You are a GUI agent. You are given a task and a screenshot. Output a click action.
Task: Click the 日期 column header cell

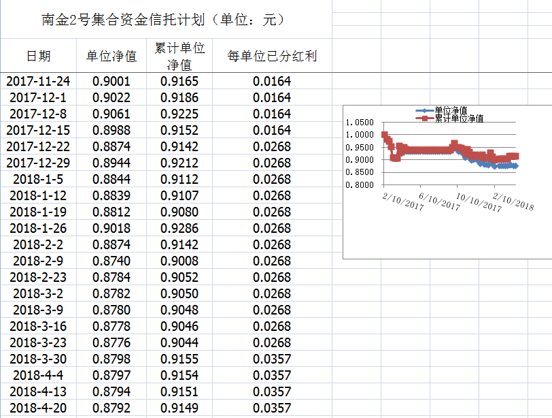click(39, 56)
